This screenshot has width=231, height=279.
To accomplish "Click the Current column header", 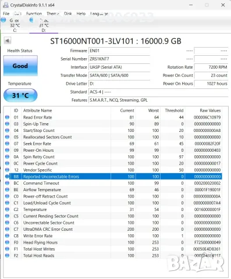I will pos(123,110).
